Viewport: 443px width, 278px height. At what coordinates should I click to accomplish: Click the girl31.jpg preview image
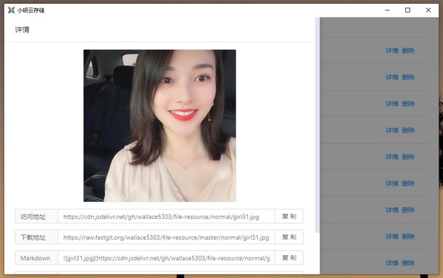(x=159, y=125)
